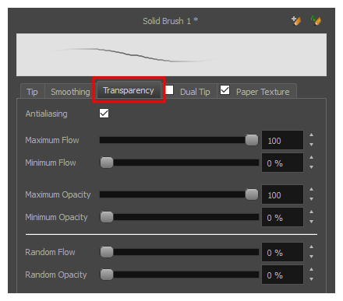Viewport: 343px width, 301px height.
Task: Decrease Random Opacity with down arrow
Action: [311, 279]
